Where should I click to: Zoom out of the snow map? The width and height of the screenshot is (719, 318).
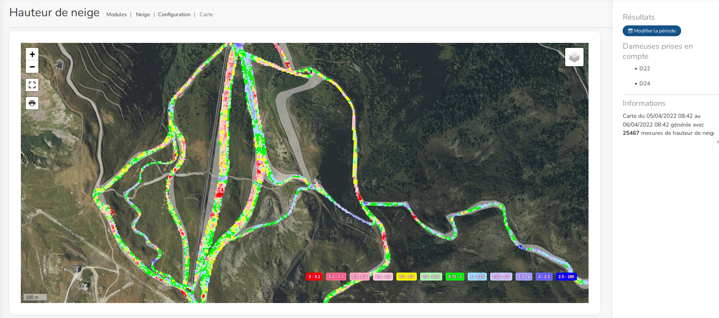[32, 67]
